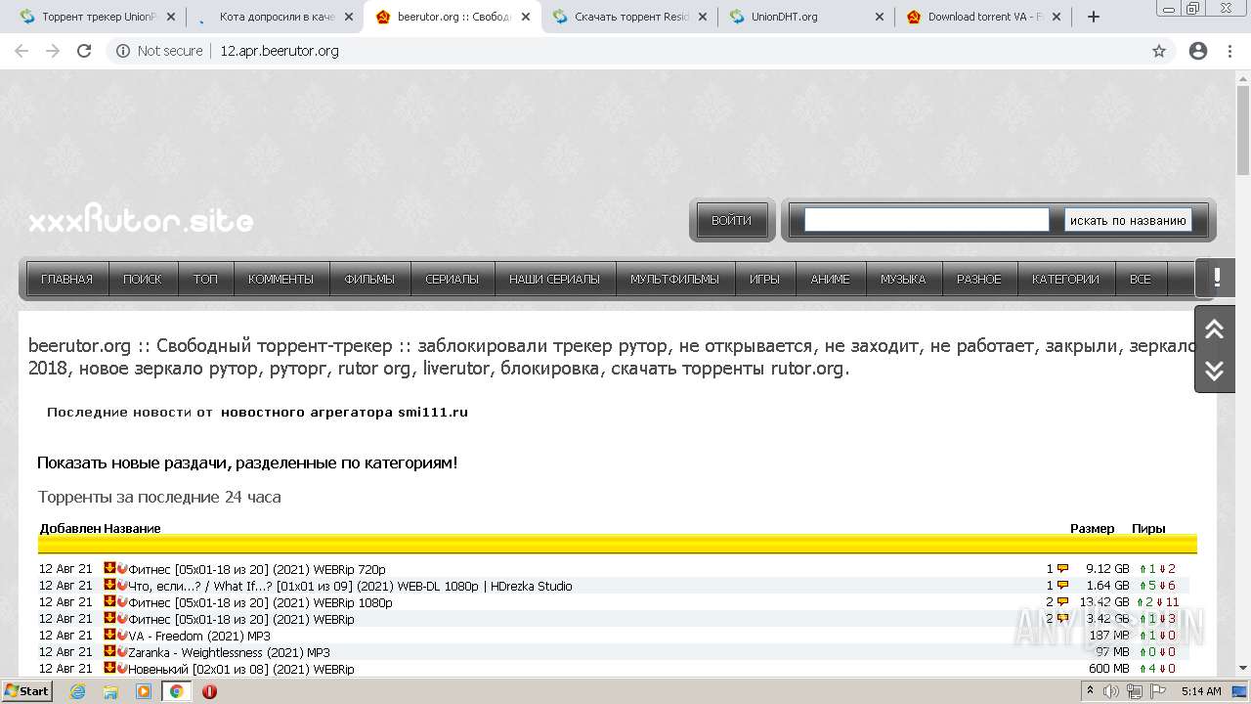Open КОММЕНТЫ in site menu
Screen dimensions: 1251x704
click(281, 279)
